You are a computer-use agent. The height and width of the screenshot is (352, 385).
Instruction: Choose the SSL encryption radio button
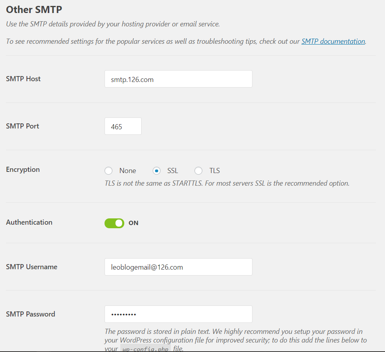[x=157, y=171]
